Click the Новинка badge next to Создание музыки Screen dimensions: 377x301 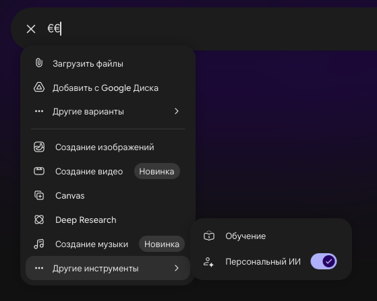click(x=162, y=244)
